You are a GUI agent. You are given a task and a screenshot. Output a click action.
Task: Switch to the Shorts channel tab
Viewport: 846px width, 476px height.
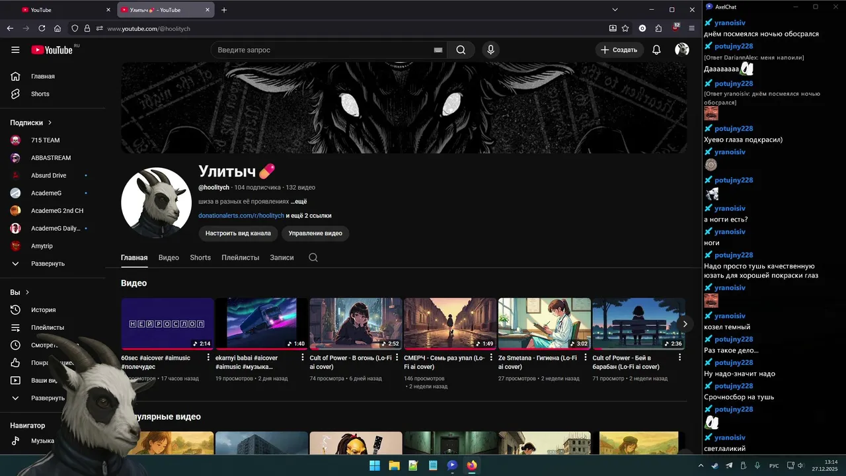coord(200,257)
